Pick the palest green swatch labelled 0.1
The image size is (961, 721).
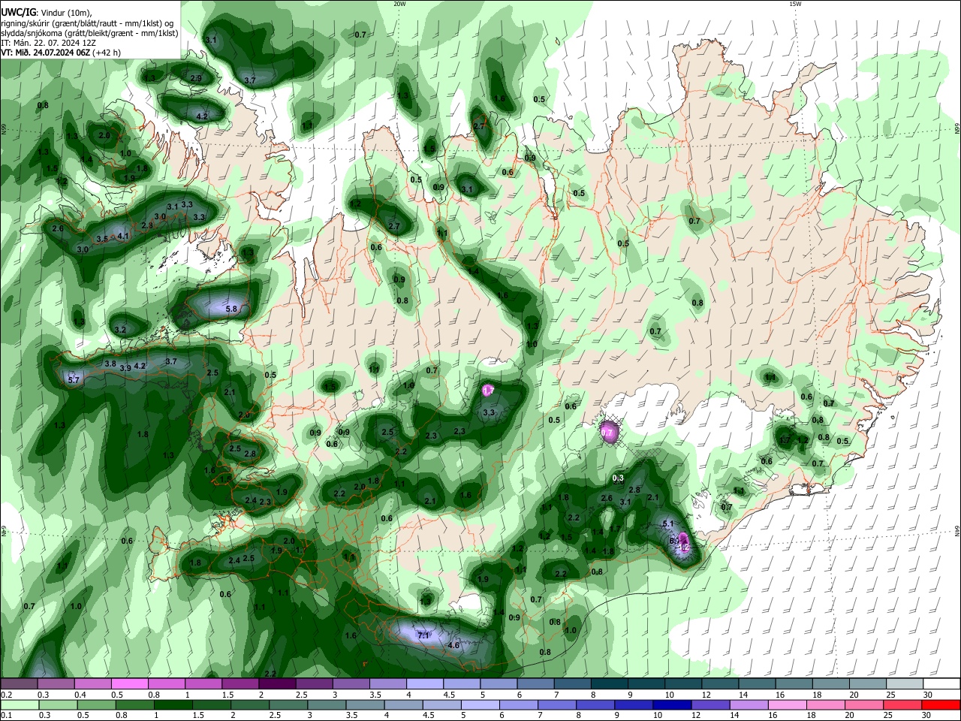pyautogui.click(x=19, y=704)
